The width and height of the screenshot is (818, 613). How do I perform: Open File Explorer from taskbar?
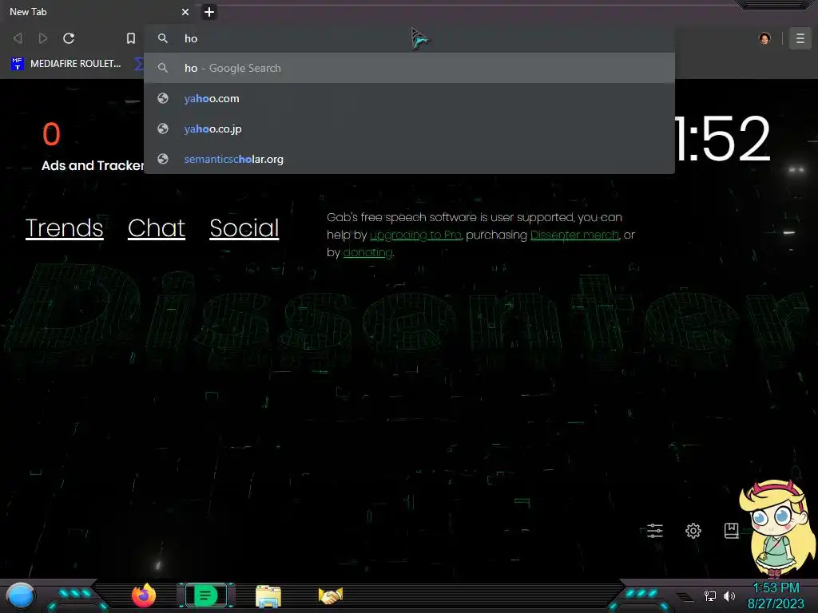pyautogui.click(x=268, y=596)
